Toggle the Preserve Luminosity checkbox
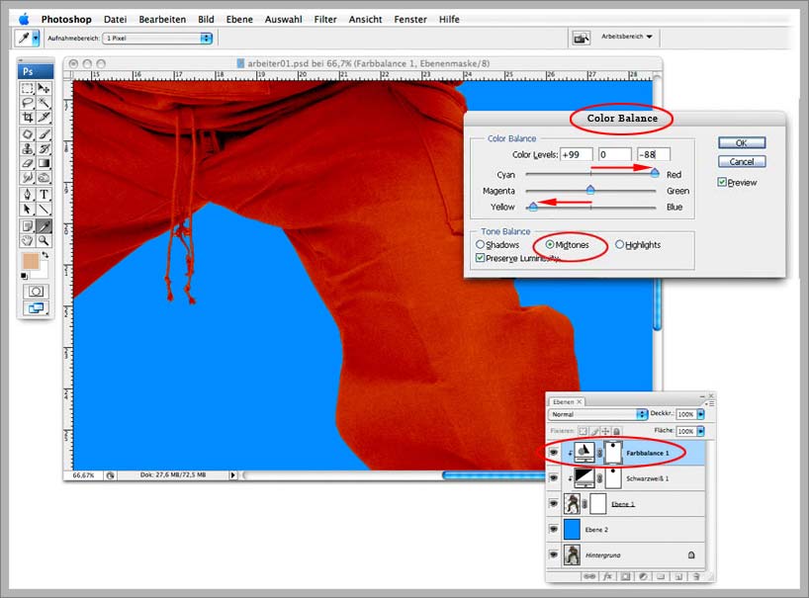Screen dimensions: 809x598 point(481,258)
